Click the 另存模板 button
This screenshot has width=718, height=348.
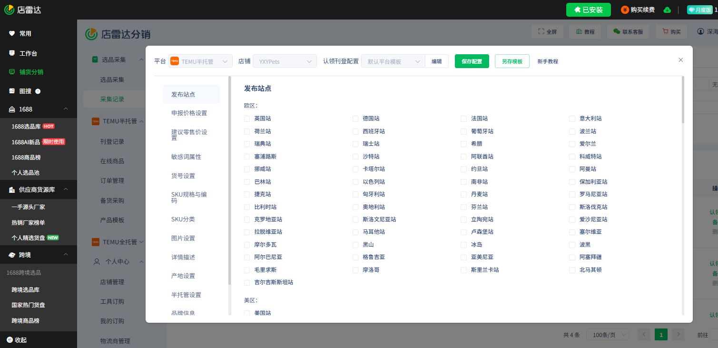tap(512, 61)
